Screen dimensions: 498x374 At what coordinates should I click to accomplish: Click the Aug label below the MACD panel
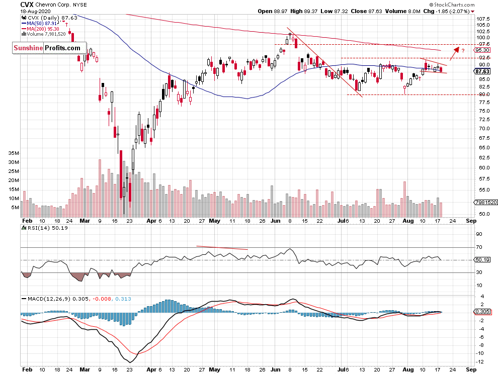(x=408, y=369)
